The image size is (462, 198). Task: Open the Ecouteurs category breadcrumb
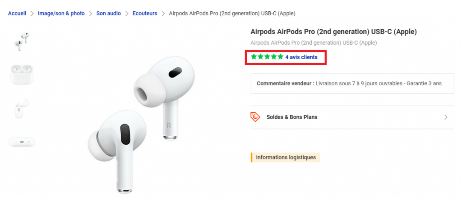145,14
